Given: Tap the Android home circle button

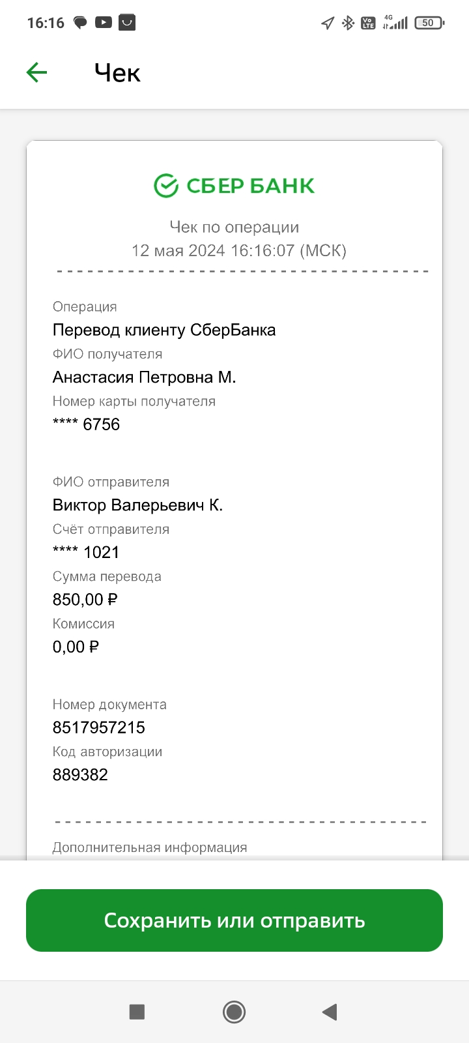Looking at the screenshot, I should pyautogui.click(x=234, y=1012).
